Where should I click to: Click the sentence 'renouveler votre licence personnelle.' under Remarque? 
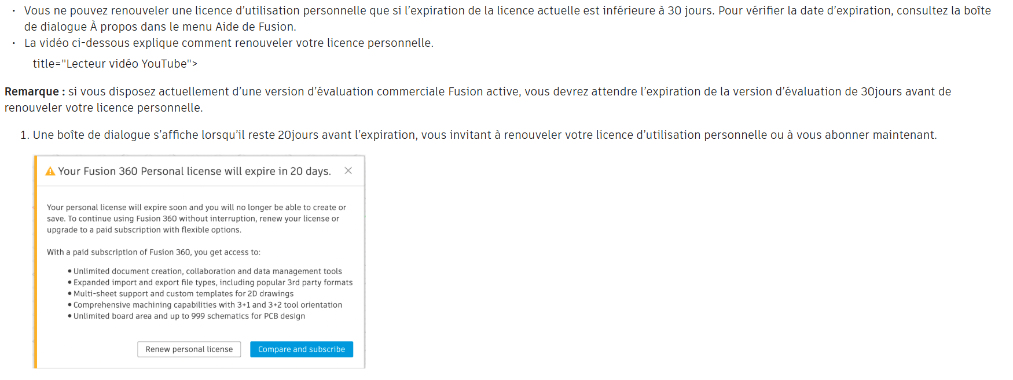point(104,108)
